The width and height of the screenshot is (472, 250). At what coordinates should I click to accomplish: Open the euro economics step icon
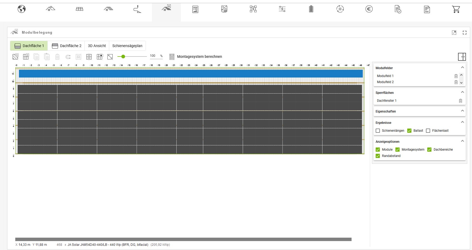click(x=369, y=9)
